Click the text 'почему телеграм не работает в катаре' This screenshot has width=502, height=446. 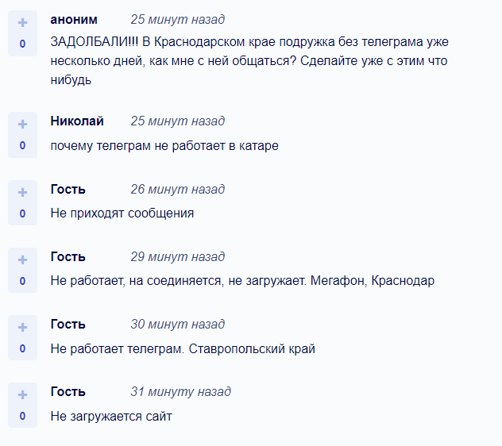[164, 146]
